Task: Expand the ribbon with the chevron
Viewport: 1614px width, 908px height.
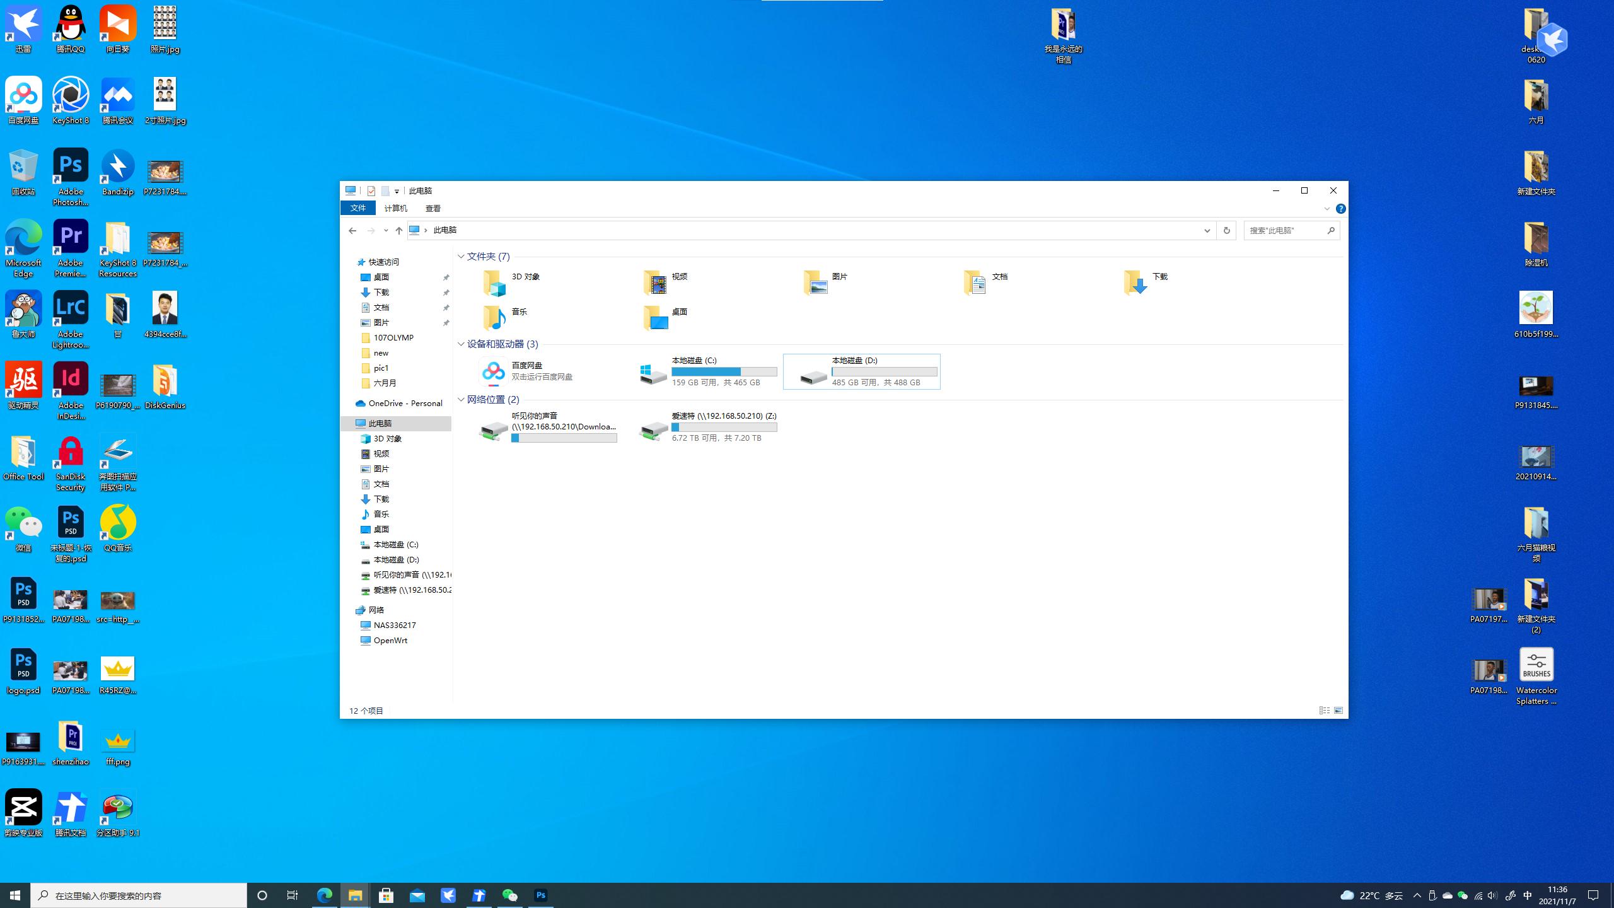Action: click(1327, 209)
